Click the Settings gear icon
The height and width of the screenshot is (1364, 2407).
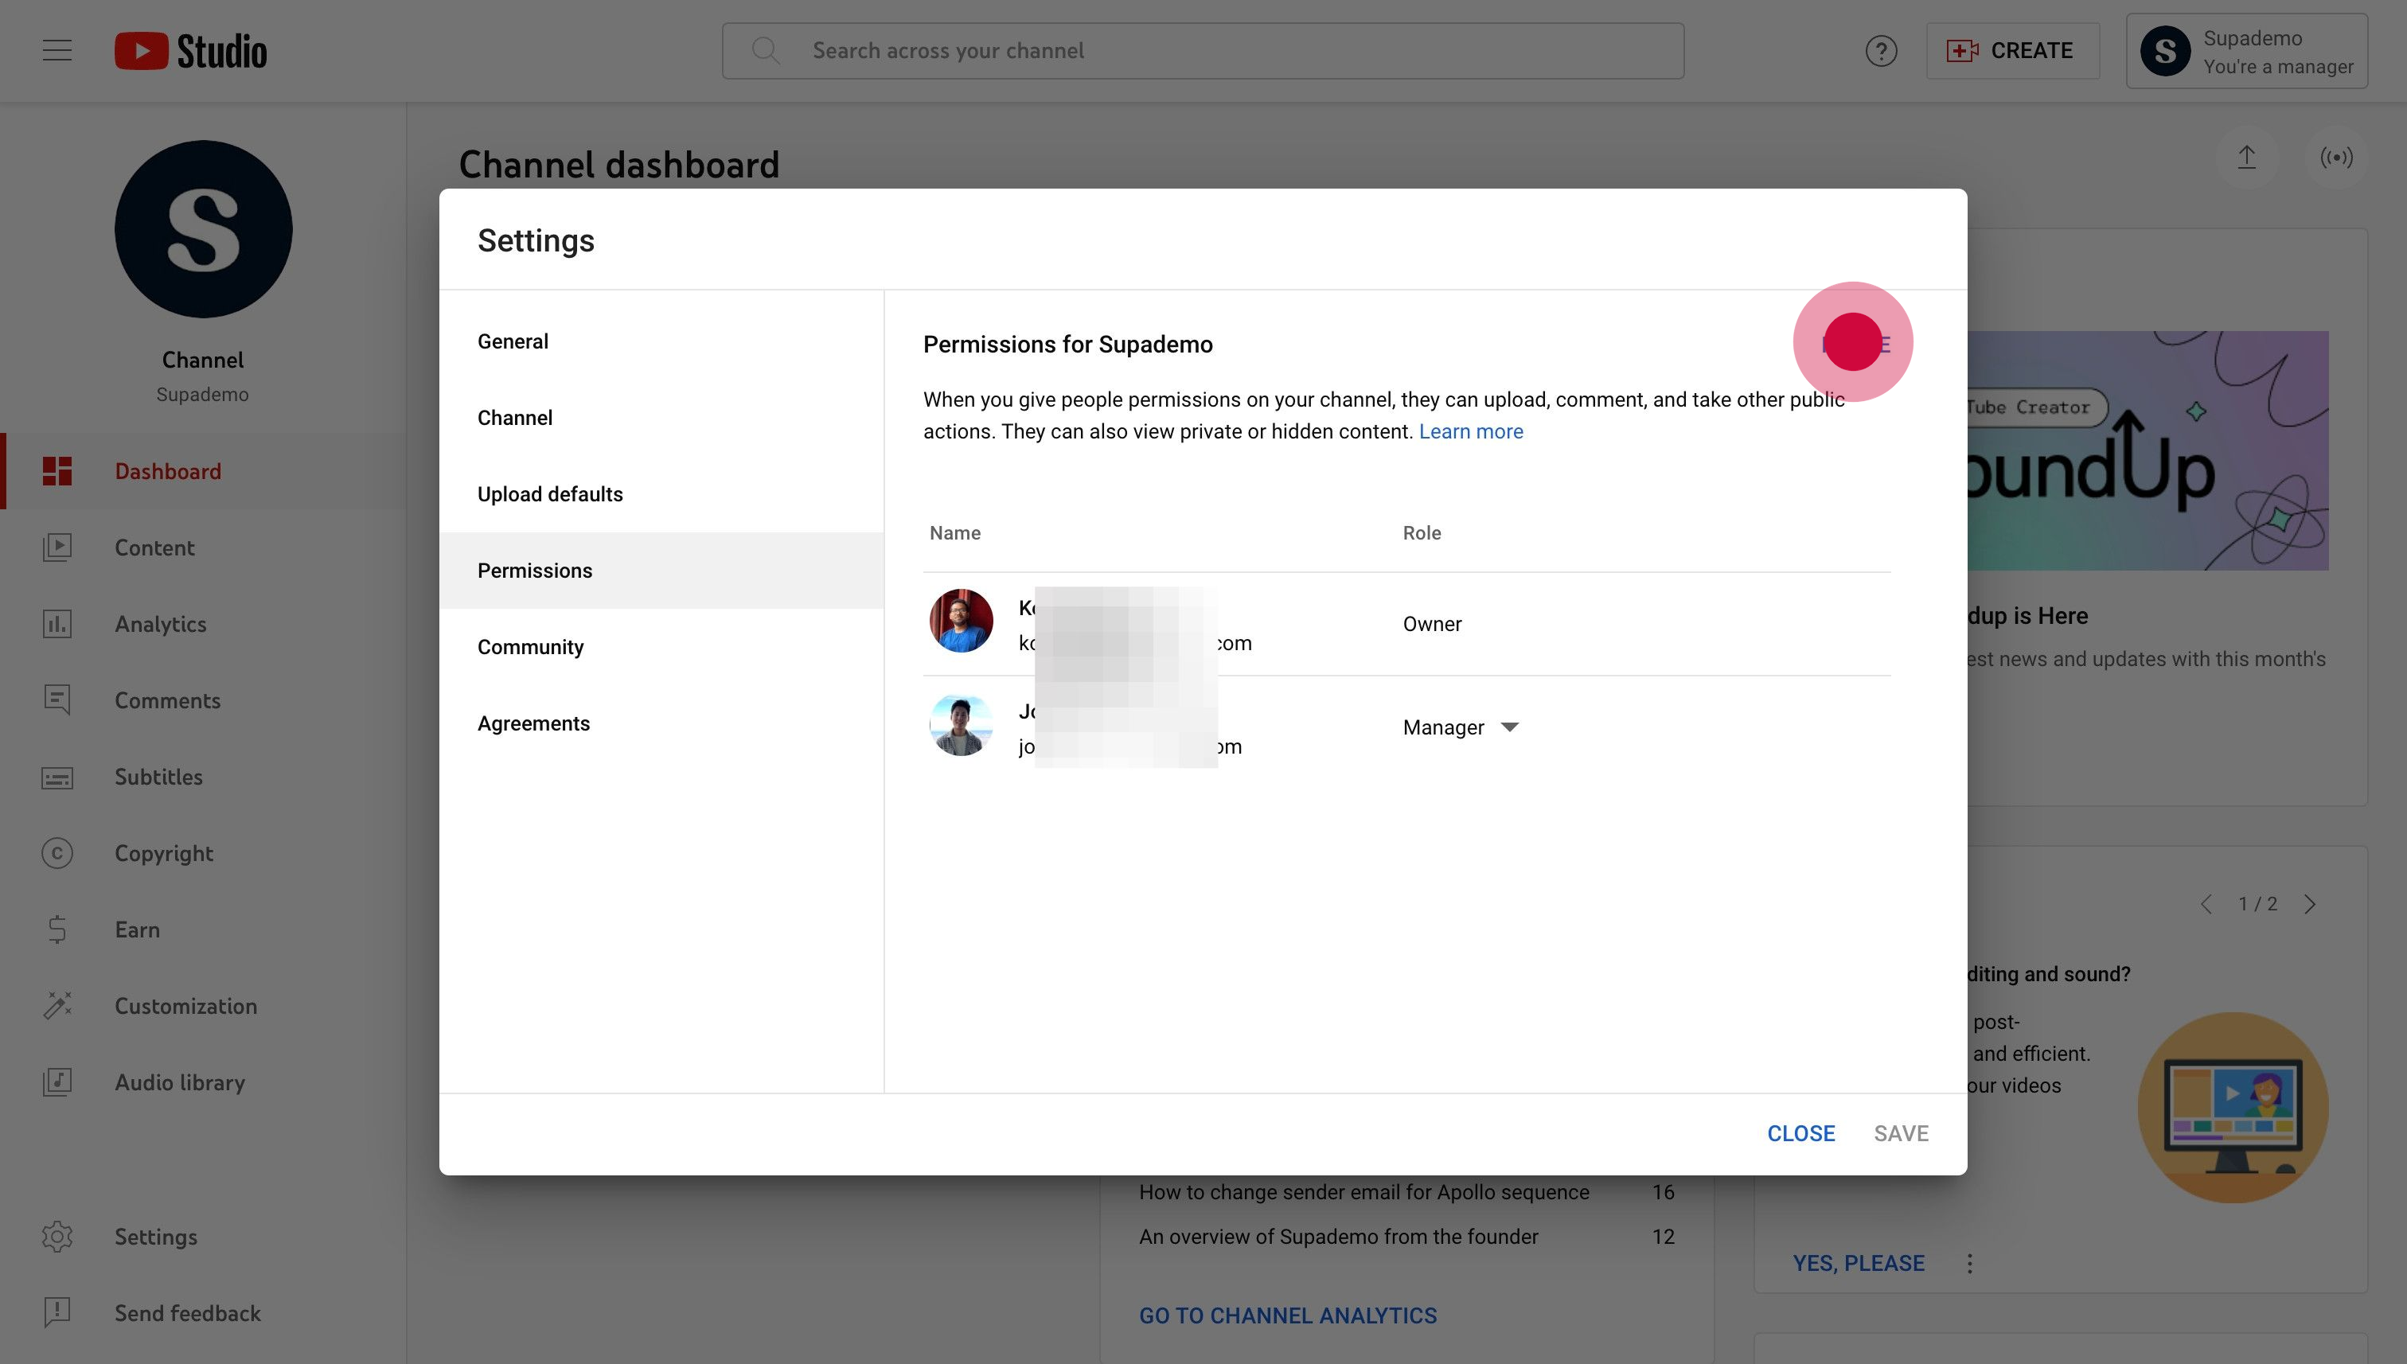pyautogui.click(x=57, y=1237)
